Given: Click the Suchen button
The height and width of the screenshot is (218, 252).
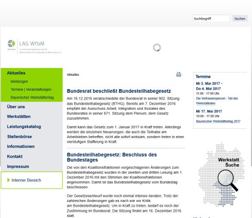Looking at the screenshot, I should tap(240, 19).
